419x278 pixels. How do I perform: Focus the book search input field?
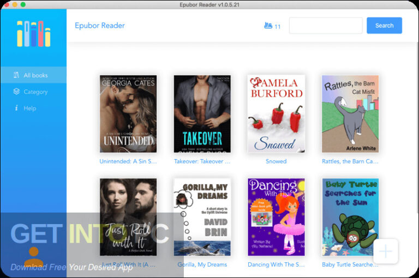coord(326,26)
